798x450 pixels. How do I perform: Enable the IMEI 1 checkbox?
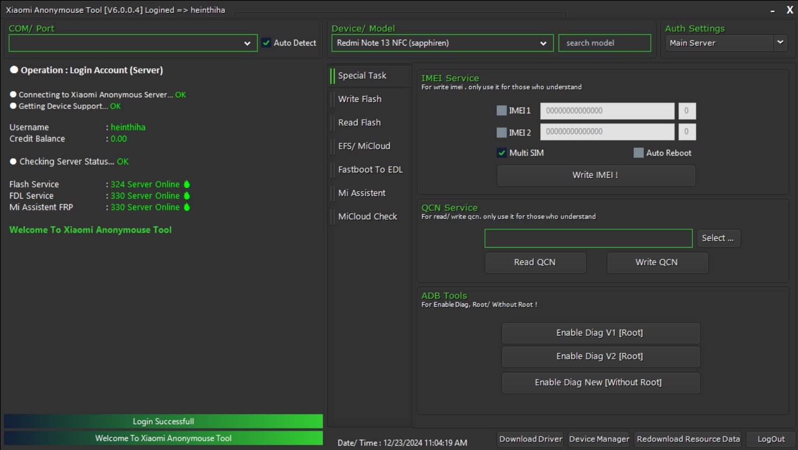502,111
